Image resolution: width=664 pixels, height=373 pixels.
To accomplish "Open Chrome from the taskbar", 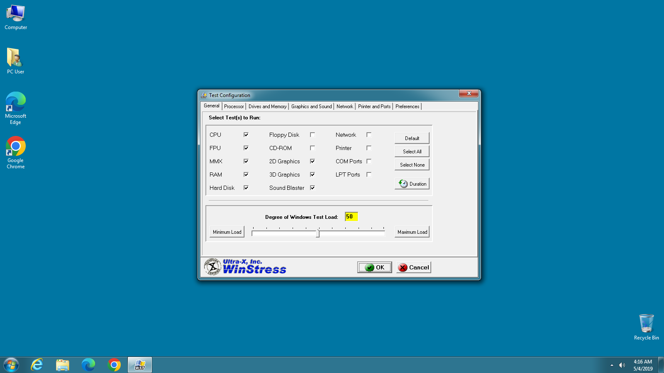I will click(114, 365).
